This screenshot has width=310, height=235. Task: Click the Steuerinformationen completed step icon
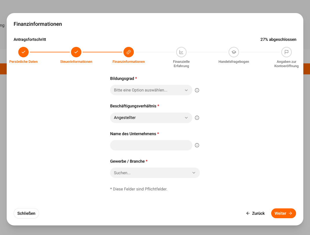tap(76, 52)
